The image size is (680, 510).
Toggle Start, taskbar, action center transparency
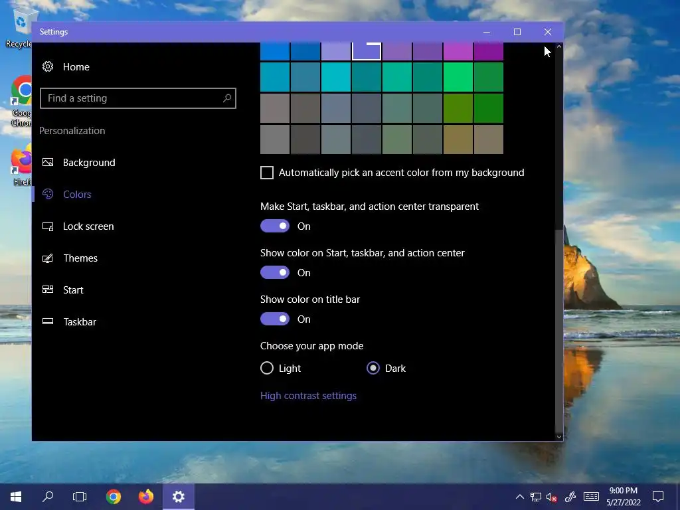point(274,226)
